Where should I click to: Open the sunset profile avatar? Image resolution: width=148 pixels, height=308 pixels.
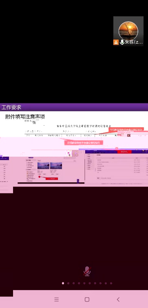[128, 31]
